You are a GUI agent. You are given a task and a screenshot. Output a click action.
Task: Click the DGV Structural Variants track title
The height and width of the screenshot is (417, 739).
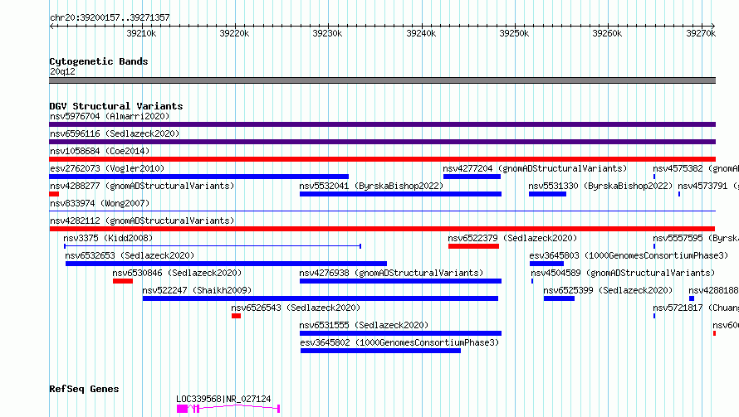coord(116,106)
